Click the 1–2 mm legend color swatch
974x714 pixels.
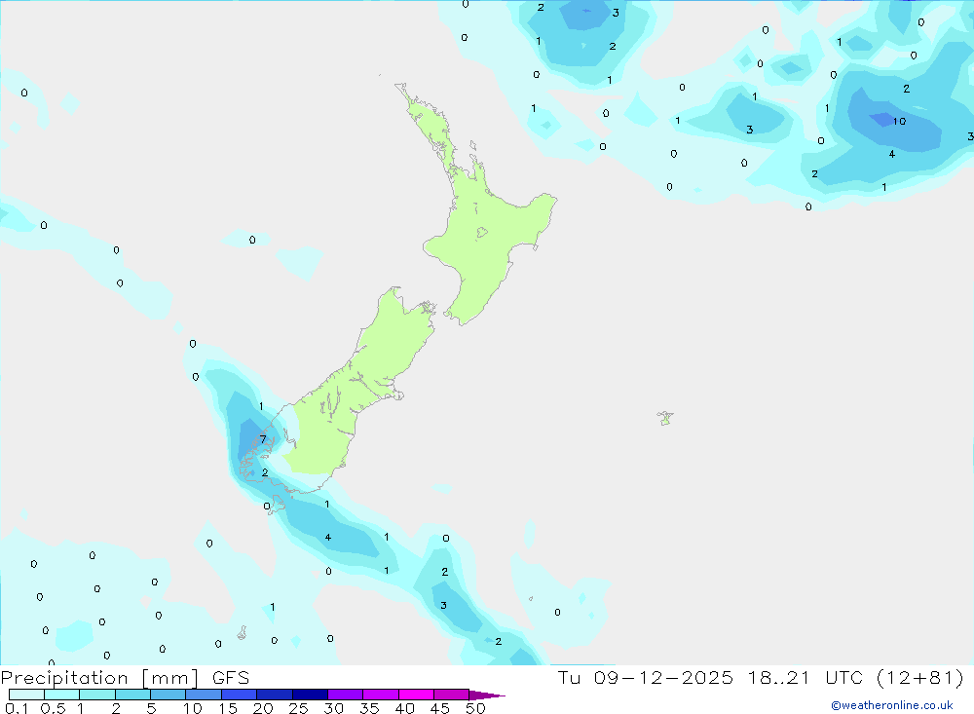point(96,695)
